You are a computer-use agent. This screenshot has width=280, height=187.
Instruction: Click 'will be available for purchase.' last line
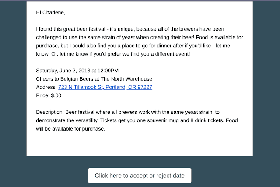click(70, 129)
